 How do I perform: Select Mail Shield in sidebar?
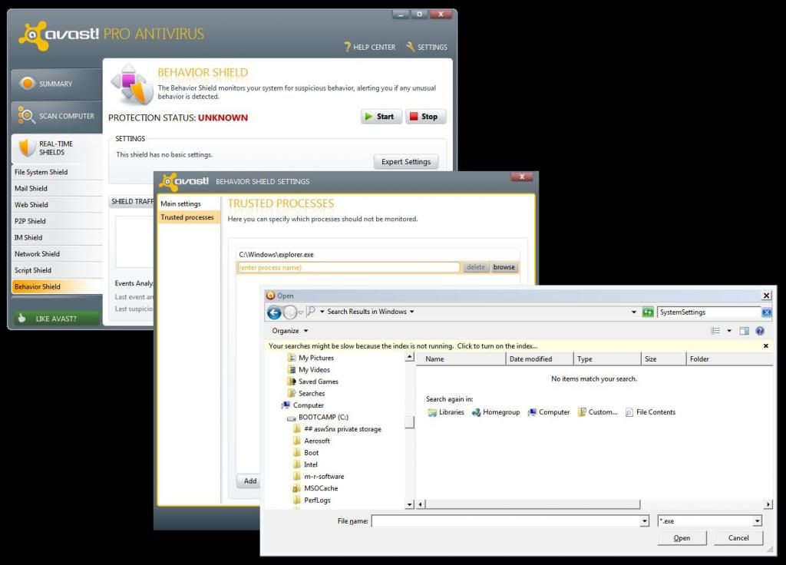pyautogui.click(x=57, y=189)
